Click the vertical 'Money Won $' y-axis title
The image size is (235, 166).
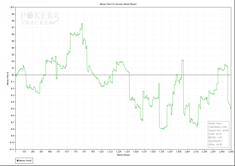coord(8,79)
